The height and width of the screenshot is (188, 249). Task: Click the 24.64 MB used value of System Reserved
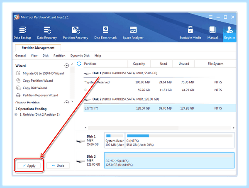point(165,82)
